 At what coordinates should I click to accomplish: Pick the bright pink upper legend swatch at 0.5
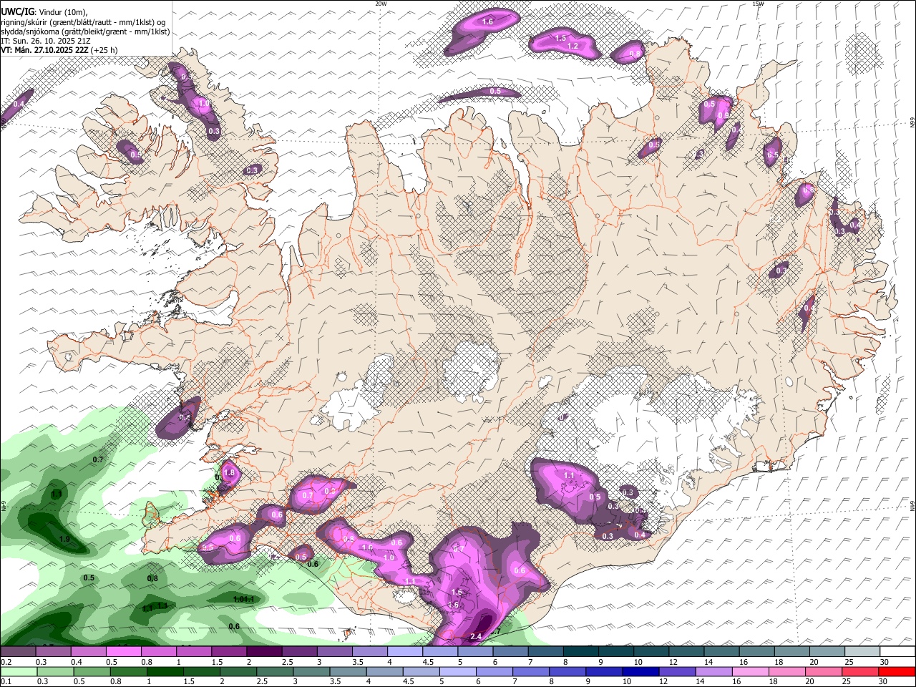[x=123, y=652]
